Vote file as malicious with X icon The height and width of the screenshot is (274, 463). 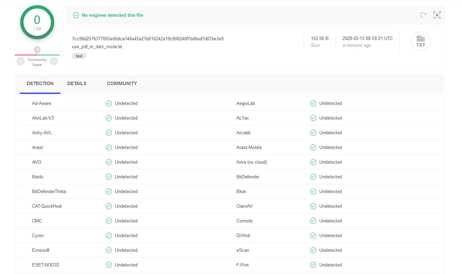(x=20, y=61)
